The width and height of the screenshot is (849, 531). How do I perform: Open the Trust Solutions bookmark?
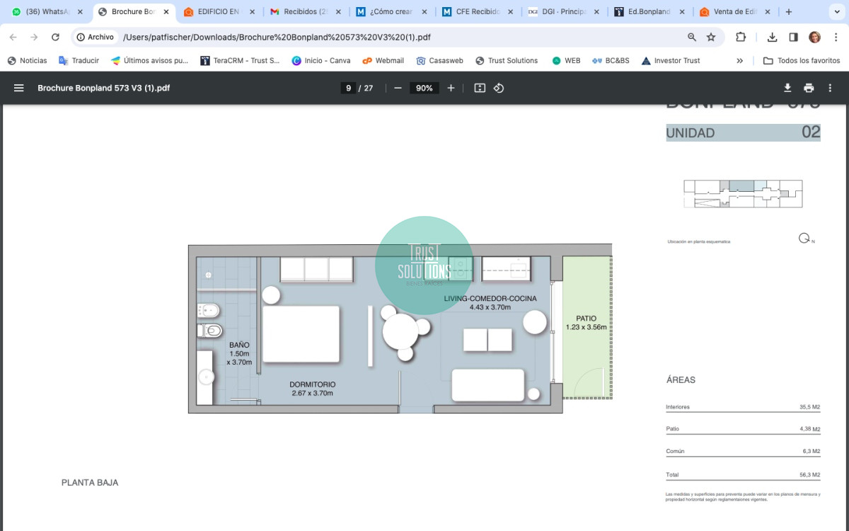pyautogui.click(x=507, y=61)
